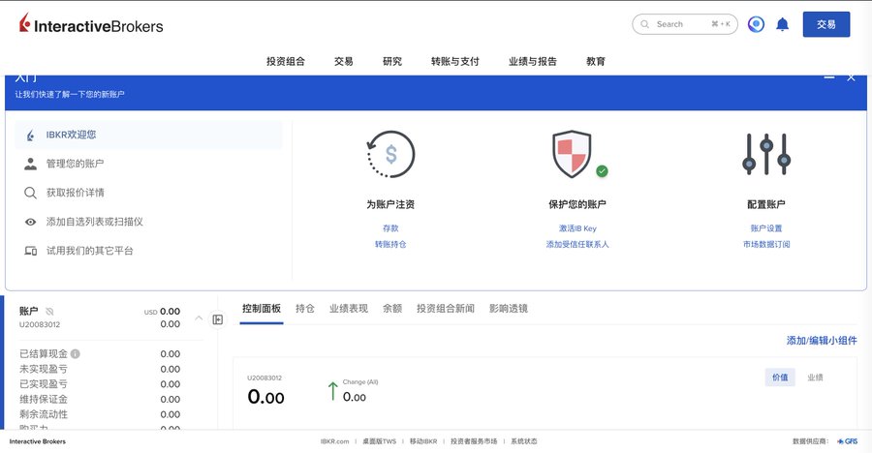This screenshot has height=453, width=872.
Task: Click the person icon for 管理您的账户
Action: click(31, 164)
